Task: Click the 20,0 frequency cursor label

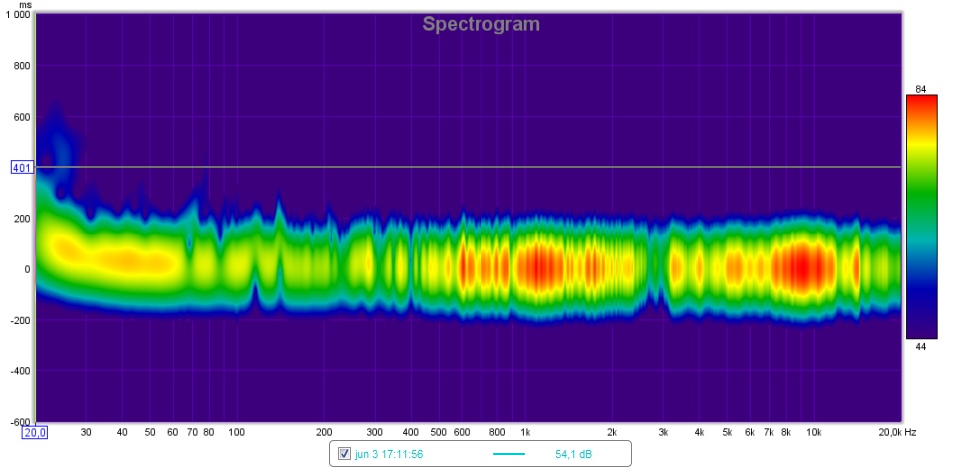Action: point(34,432)
